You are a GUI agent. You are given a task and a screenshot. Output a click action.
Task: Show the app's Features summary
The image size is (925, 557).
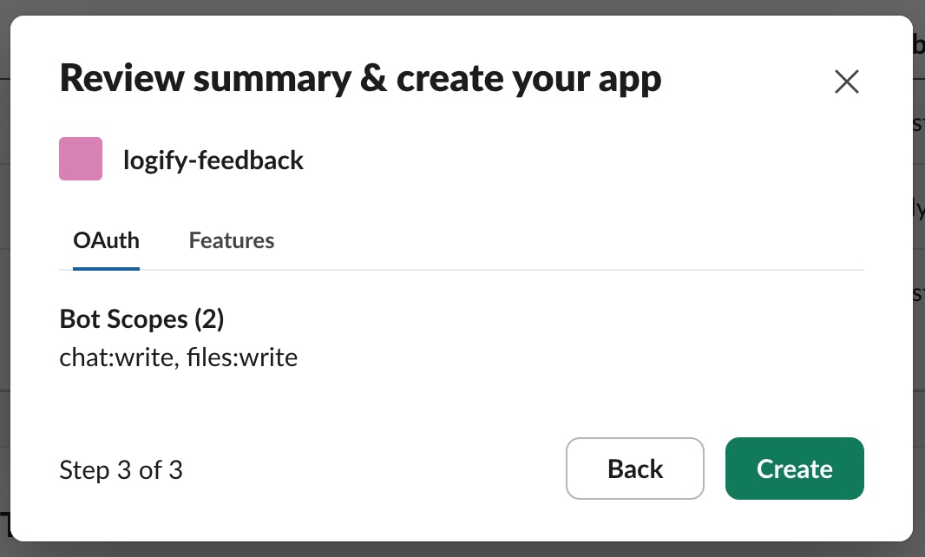[x=232, y=240]
